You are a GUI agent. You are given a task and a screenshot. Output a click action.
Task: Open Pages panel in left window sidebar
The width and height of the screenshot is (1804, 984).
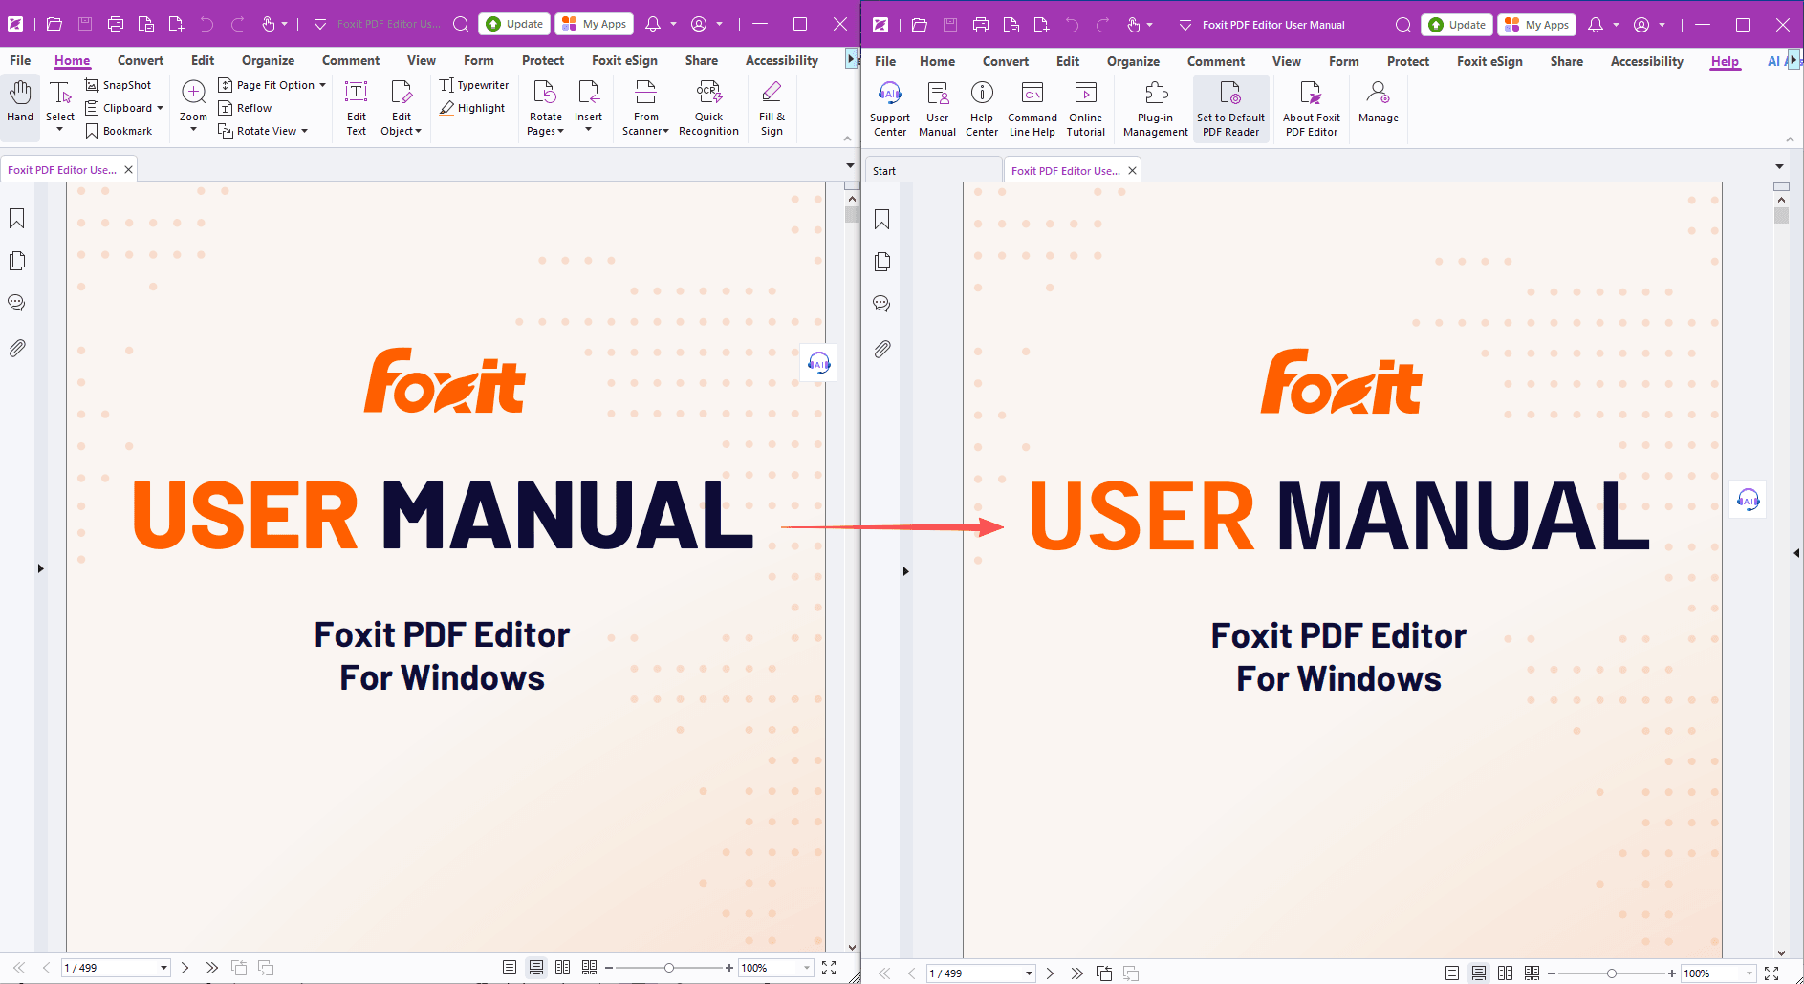click(16, 261)
